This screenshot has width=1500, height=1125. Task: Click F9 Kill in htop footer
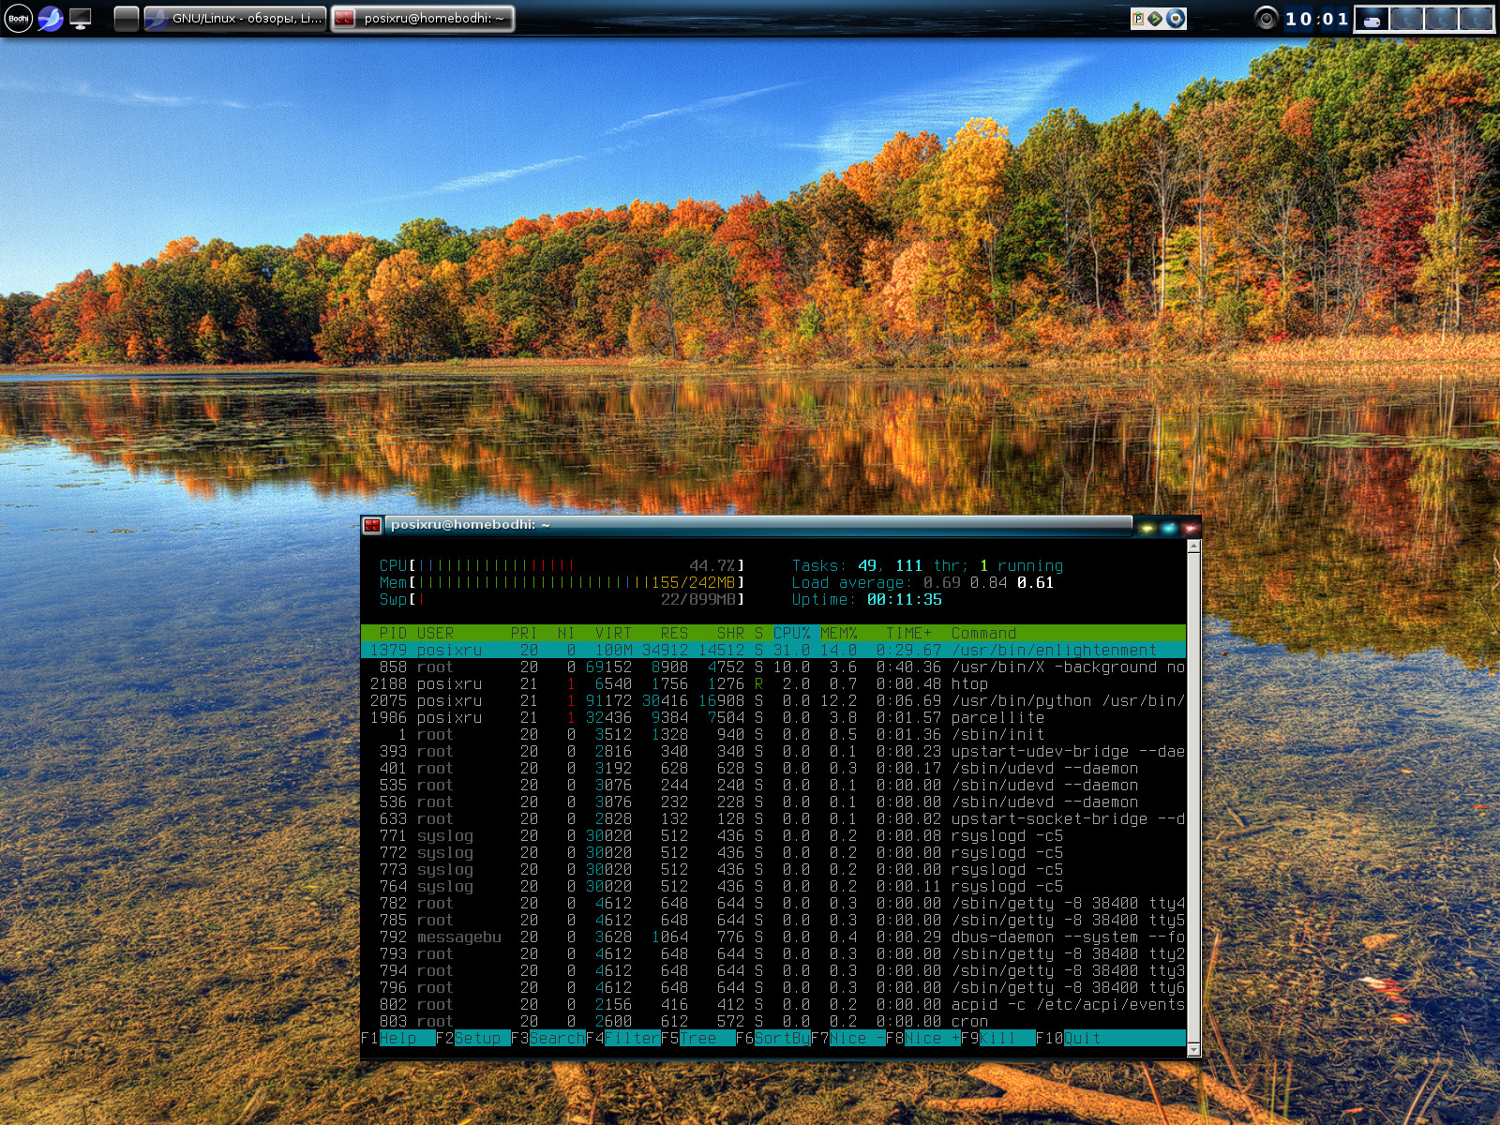(x=998, y=1038)
